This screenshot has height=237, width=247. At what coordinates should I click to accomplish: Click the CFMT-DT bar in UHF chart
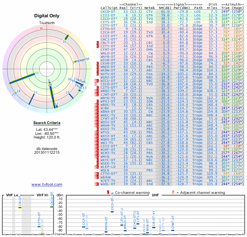point(173,230)
